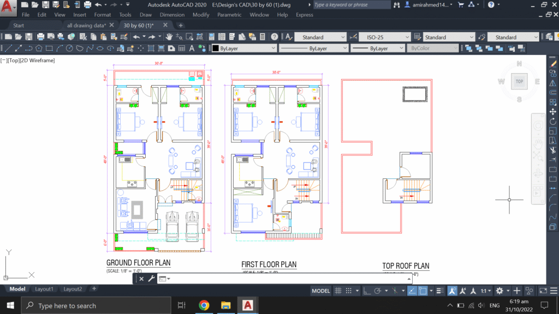
Task: Click the Save icon in standard toolbar
Action: (29, 37)
